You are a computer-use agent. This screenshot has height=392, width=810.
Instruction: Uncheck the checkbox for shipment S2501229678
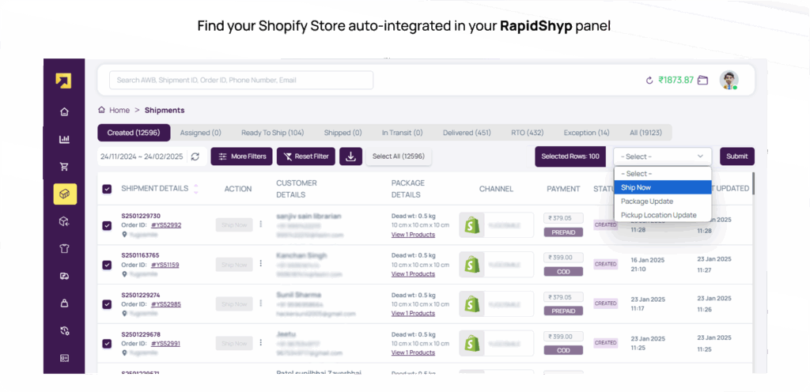click(107, 344)
